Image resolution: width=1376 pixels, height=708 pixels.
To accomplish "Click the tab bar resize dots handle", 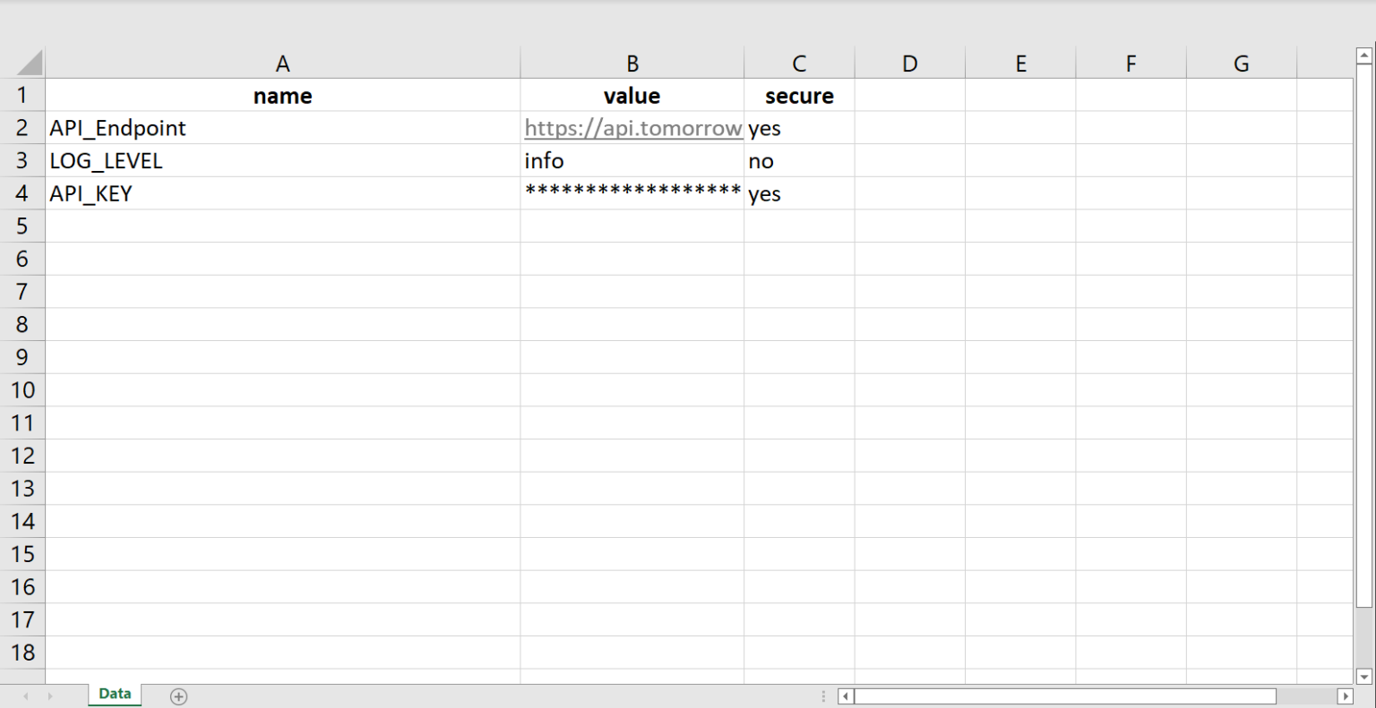I will (x=823, y=696).
